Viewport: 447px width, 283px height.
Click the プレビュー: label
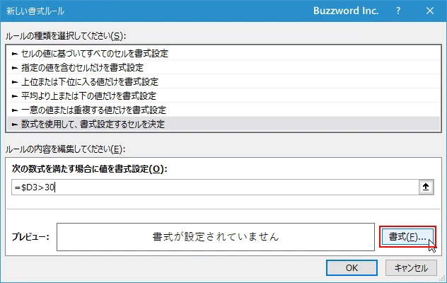(30, 237)
